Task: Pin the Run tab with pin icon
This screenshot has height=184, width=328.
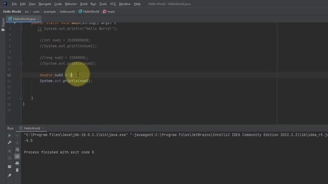Action: click(x=10, y=175)
